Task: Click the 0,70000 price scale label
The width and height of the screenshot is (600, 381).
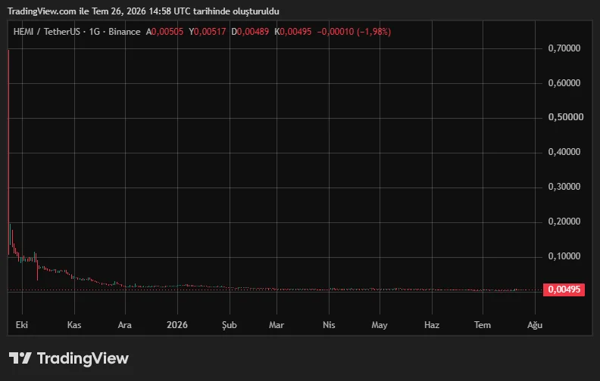Action: coord(564,48)
